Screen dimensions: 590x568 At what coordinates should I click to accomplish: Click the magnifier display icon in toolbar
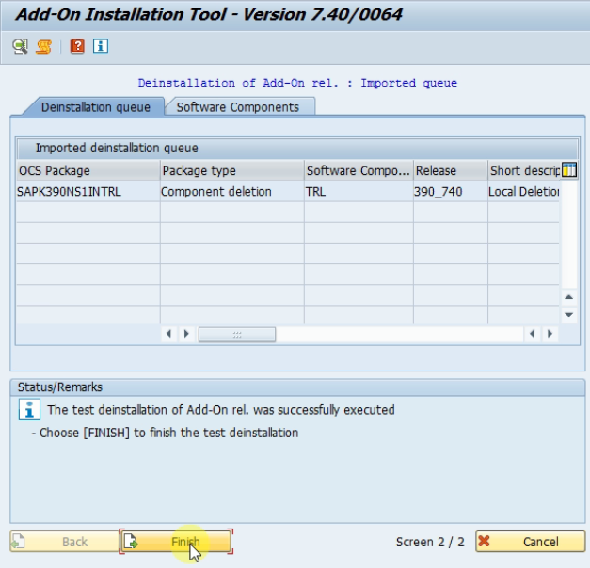tap(20, 46)
